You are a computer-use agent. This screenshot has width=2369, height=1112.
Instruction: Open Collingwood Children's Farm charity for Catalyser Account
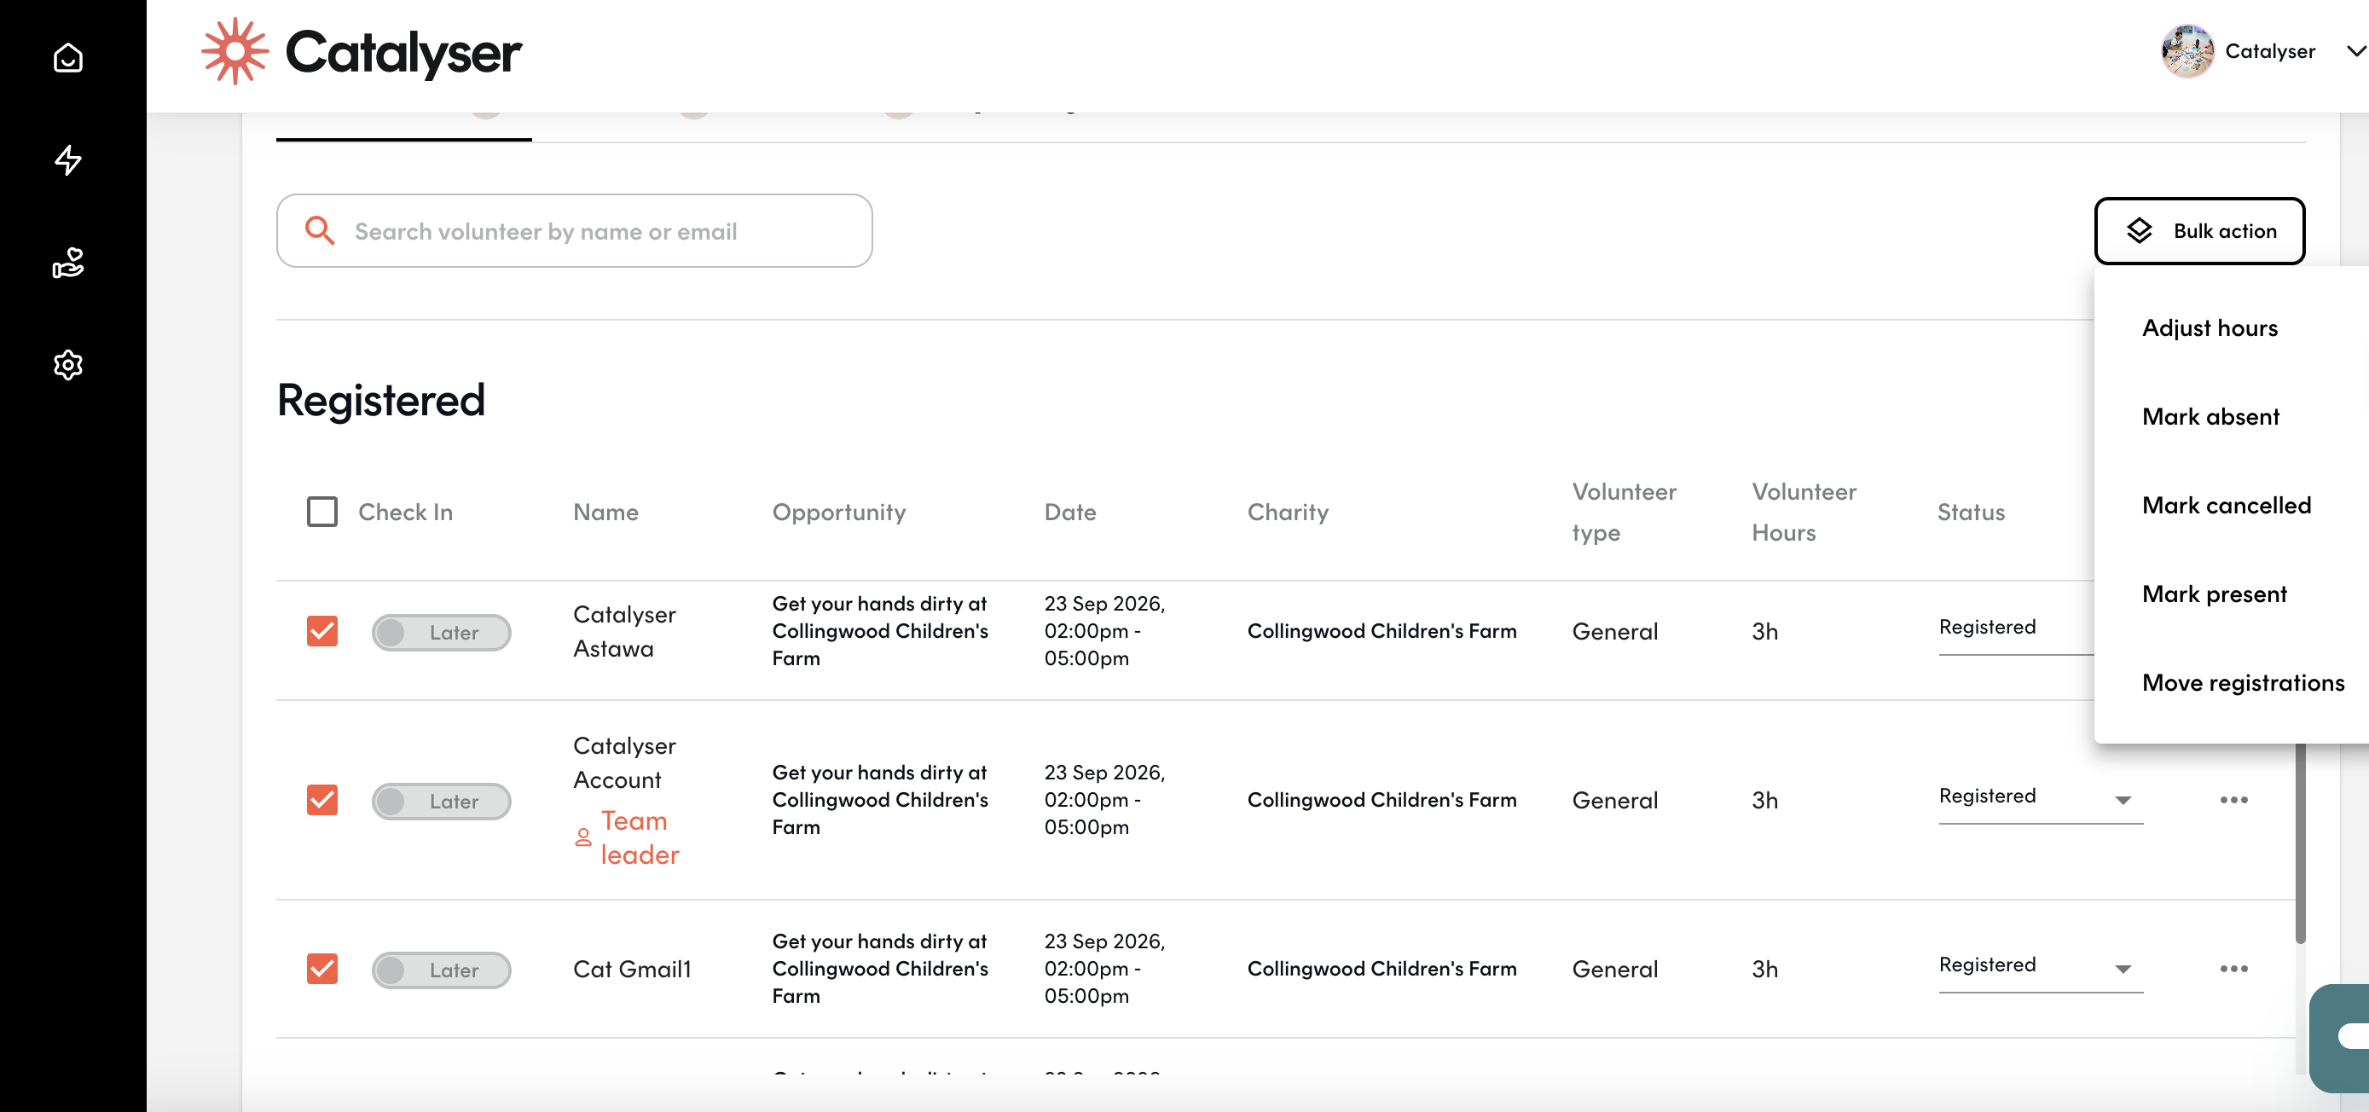(1381, 800)
